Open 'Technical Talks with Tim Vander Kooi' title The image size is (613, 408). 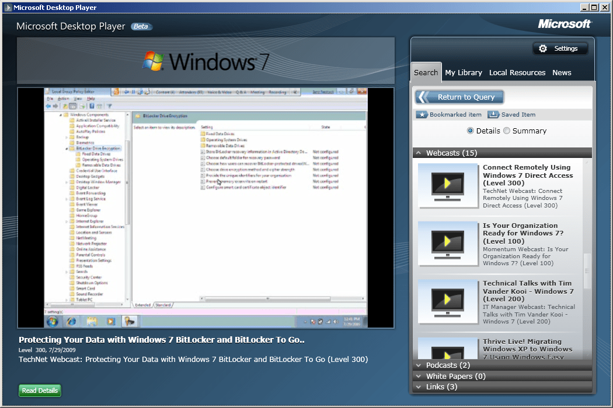(x=528, y=291)
